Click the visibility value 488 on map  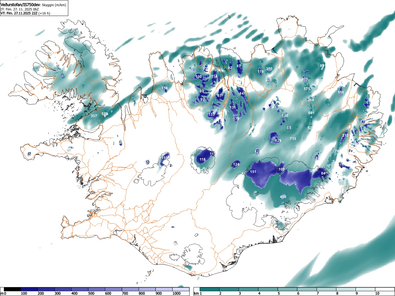tap(283, 197)
